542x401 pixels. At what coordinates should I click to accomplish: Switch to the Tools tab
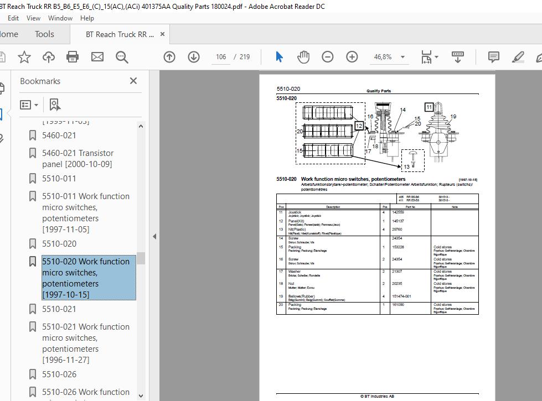[x=45, y=34]
